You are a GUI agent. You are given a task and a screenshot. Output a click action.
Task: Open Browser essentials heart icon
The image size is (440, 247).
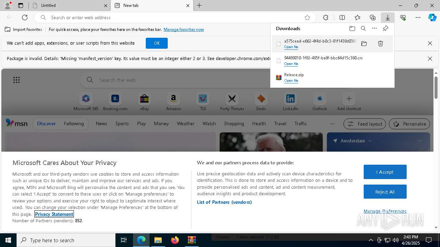click(x=403, y=17)
